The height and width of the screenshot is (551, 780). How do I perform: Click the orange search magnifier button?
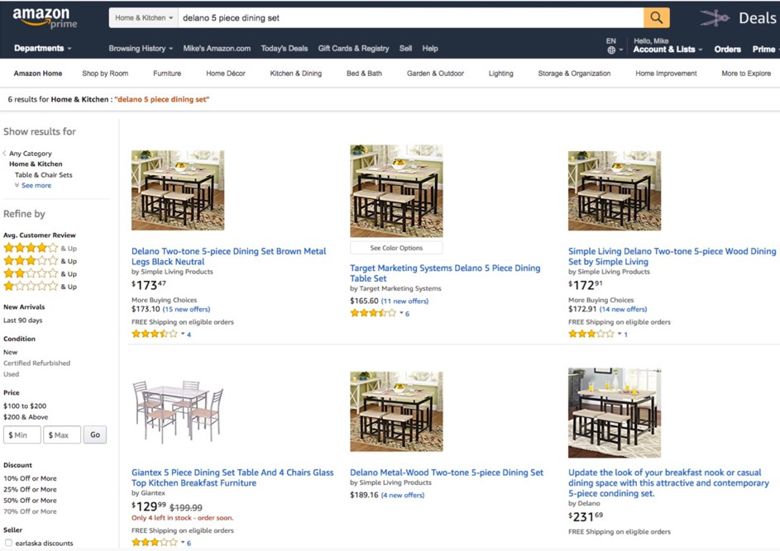pos(656,17)
